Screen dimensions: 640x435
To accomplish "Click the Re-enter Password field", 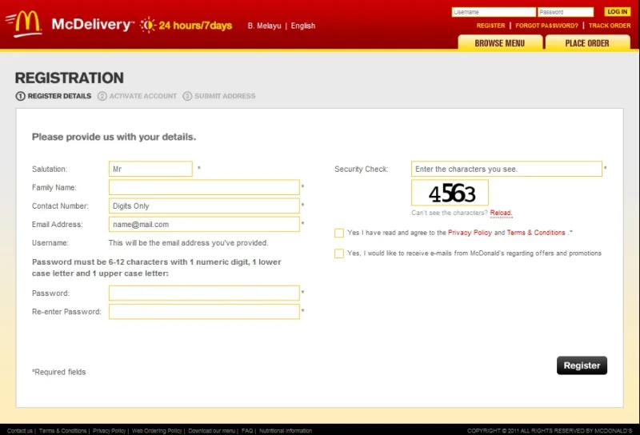I will [204, 311].
